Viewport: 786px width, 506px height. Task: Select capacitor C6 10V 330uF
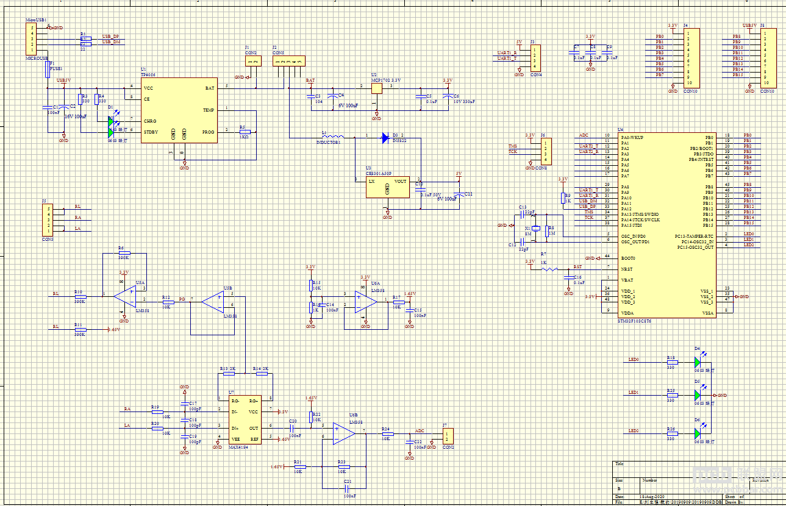(x=448, y=96)
